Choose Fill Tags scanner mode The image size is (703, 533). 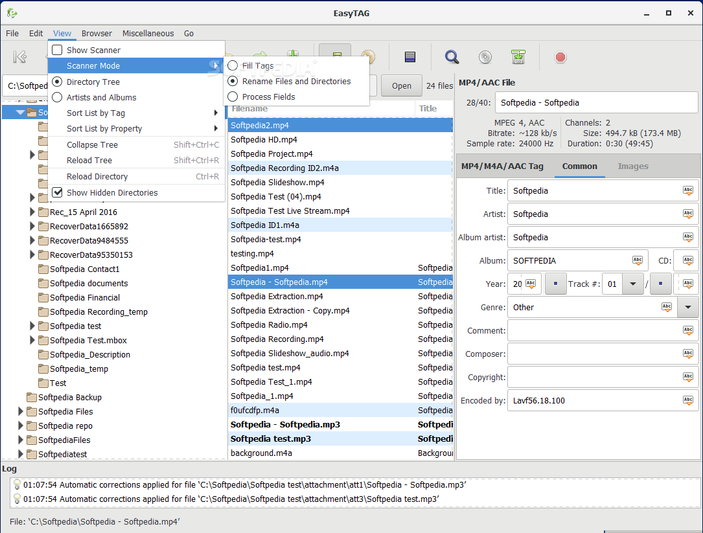coord(233,65)
